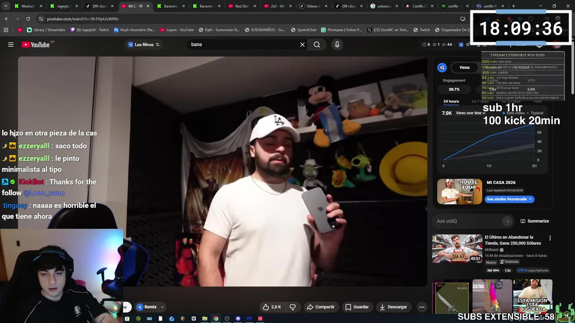Click See similar thumbnails button
The height and width of the screenshot is (323, 575).
(509, 199)
